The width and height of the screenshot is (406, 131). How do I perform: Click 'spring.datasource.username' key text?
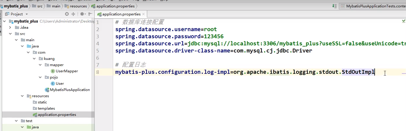158,29
